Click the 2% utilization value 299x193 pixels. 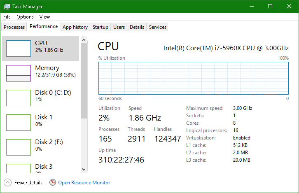pyautogui.click(x=104, y=118)
